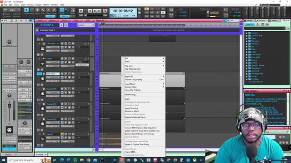Solo the Bass Drum track
Screen dimensions: 291x163
tap(65, 74)
